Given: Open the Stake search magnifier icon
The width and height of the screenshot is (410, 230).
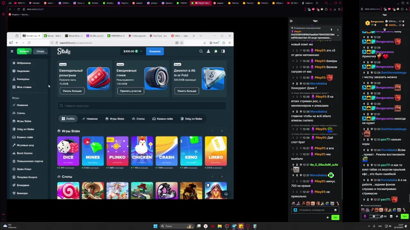Looking at the screenshot, I should 201,51.
